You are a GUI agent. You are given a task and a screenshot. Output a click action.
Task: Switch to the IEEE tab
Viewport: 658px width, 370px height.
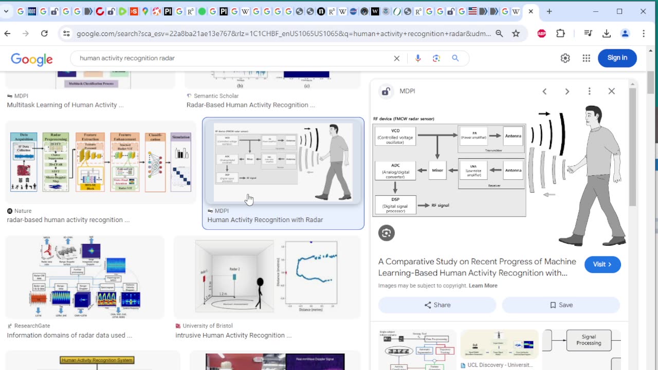pyautogui.click(x=32, y=11)
